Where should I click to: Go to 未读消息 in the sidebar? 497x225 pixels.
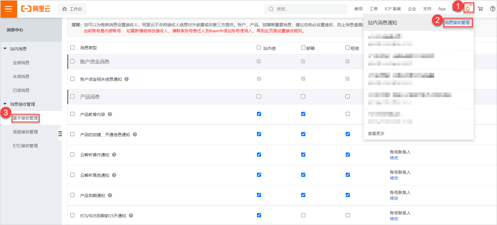pos(21,76)
